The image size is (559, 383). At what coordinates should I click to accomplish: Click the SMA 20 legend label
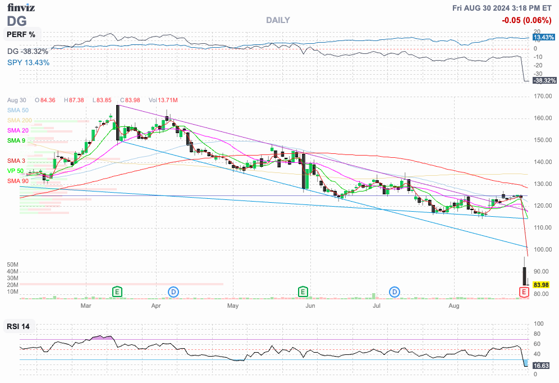coord(18,130)
